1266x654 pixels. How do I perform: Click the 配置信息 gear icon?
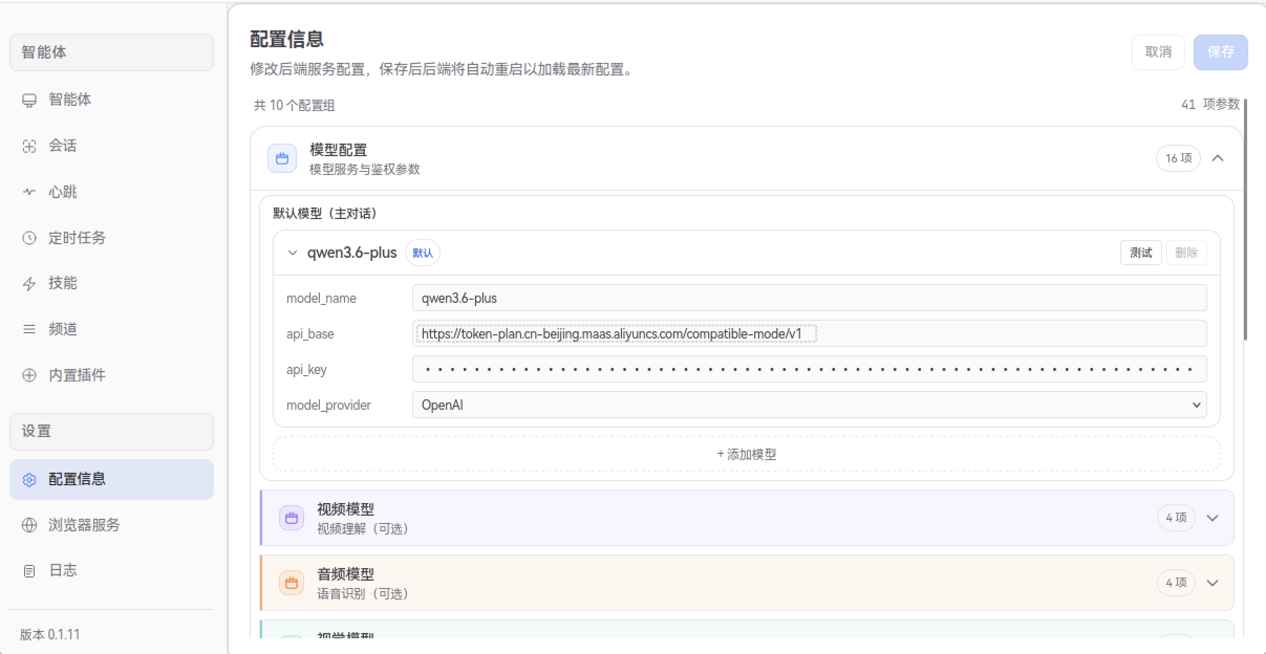29,479
